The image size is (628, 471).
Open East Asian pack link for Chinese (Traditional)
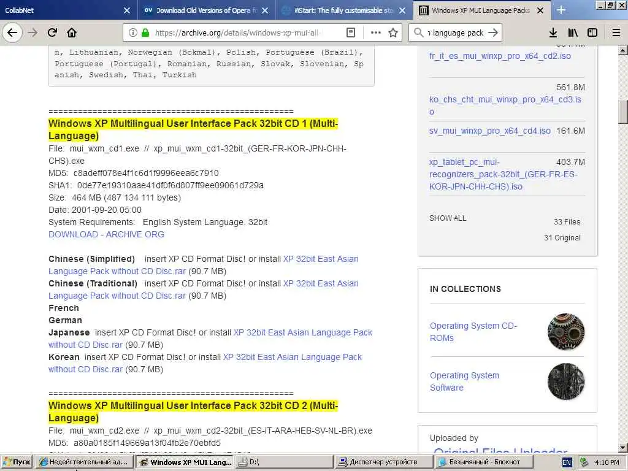coord(204,289)
